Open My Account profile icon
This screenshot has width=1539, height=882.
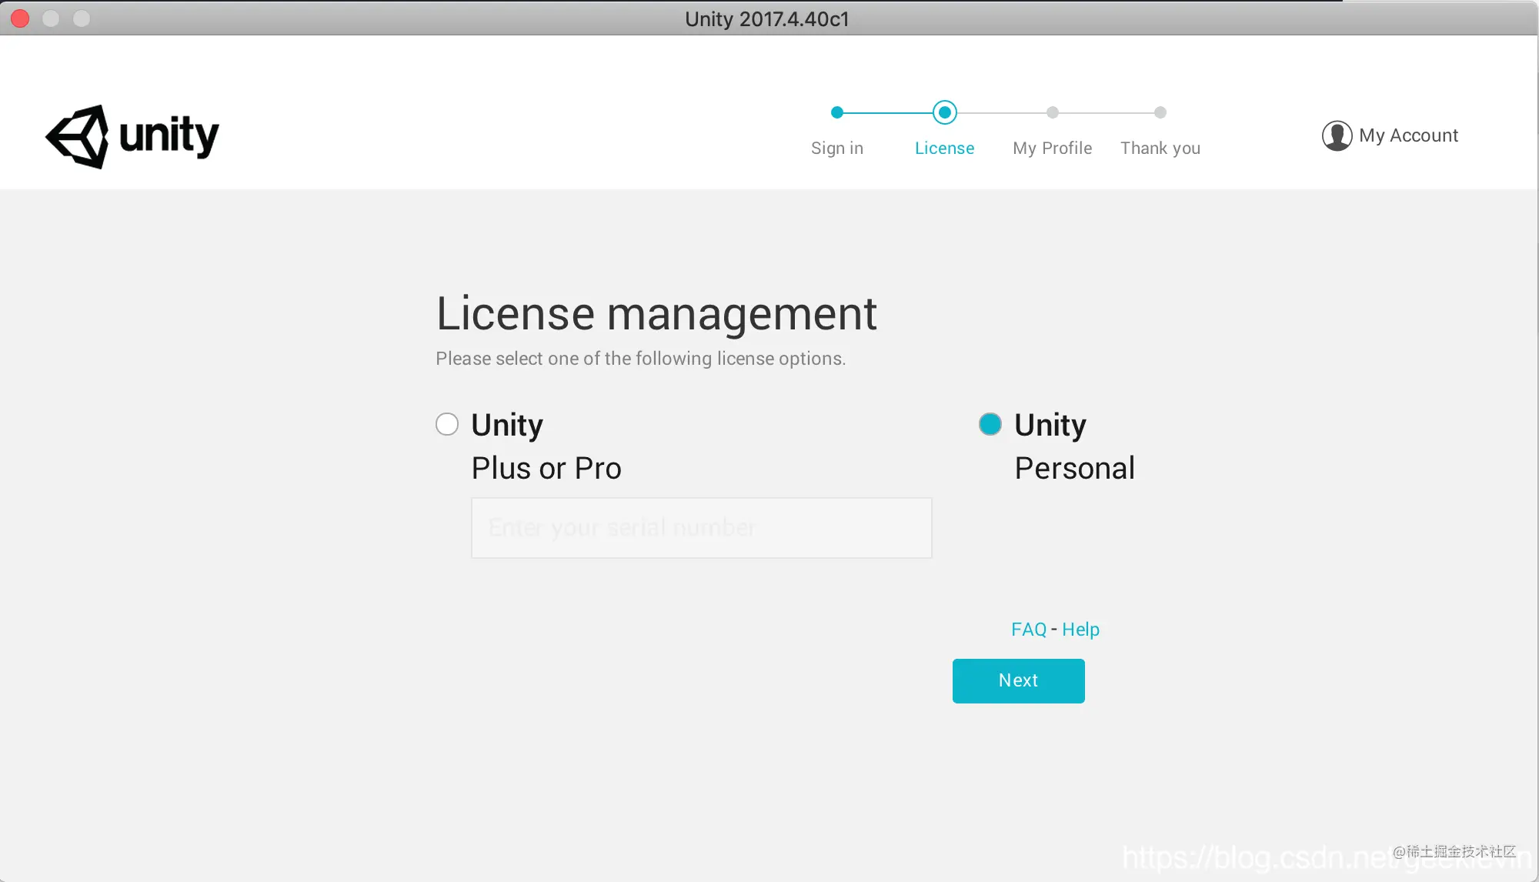click(1337, 135)
